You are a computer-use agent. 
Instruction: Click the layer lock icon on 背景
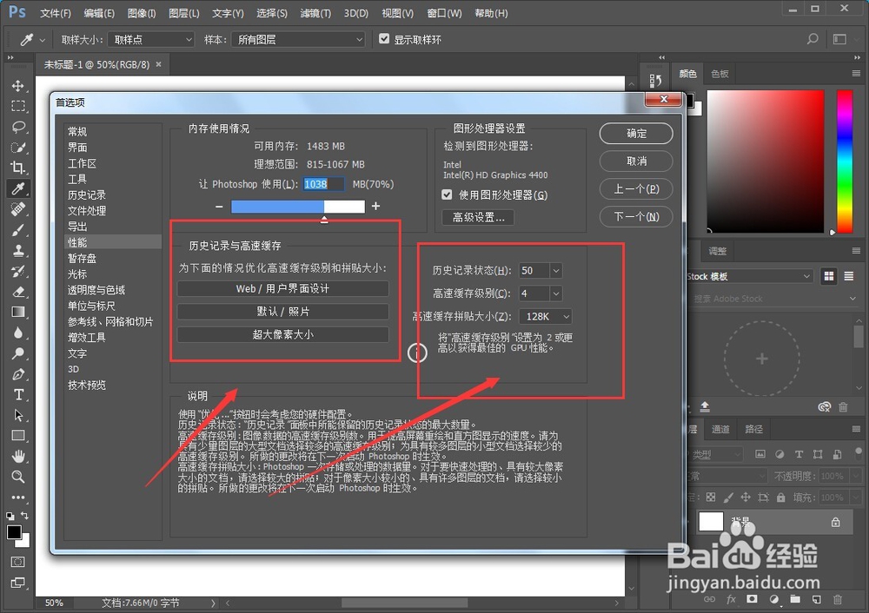click(835, 522)
